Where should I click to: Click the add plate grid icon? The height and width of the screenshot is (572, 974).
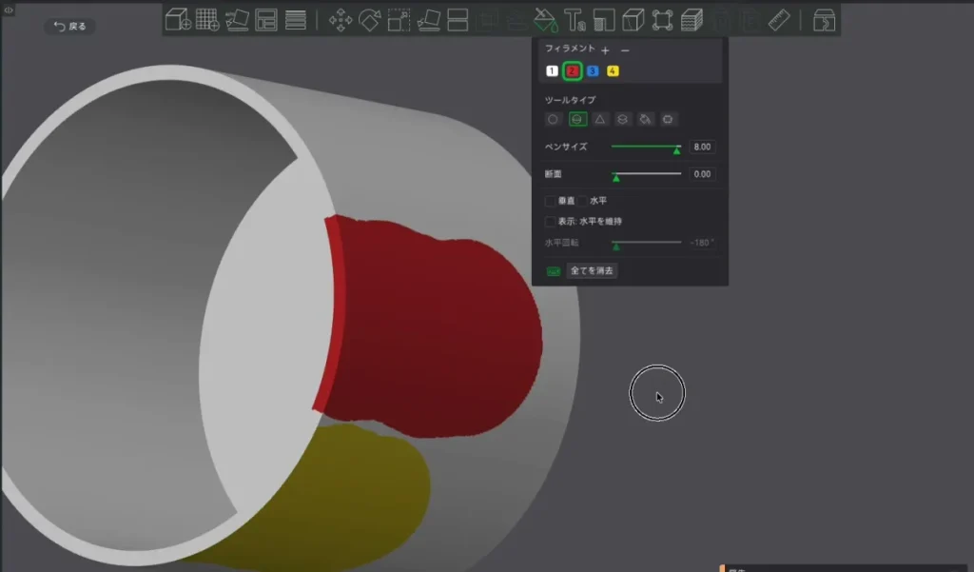point(206,20)
